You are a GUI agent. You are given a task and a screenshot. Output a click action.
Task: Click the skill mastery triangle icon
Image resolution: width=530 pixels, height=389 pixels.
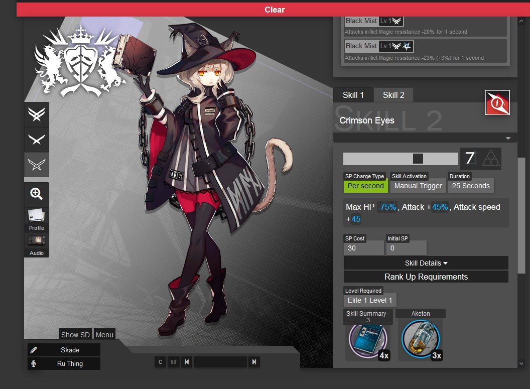pyautogui.click(x=490, y=158)
